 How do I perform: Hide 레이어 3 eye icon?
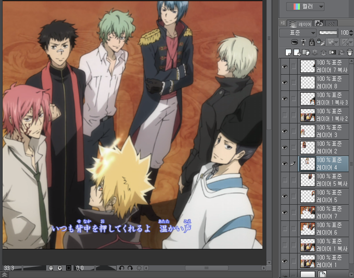coord(285,131)
